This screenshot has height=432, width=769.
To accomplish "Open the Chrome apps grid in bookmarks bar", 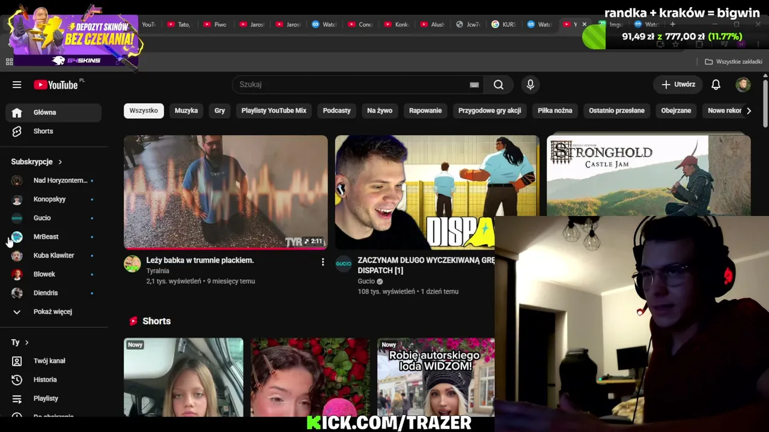I will (x=9, y=62).
